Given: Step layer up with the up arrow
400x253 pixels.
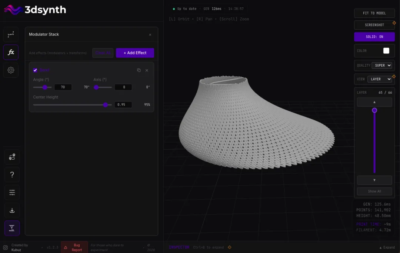Looking at the screenshot, I should 374,102.
